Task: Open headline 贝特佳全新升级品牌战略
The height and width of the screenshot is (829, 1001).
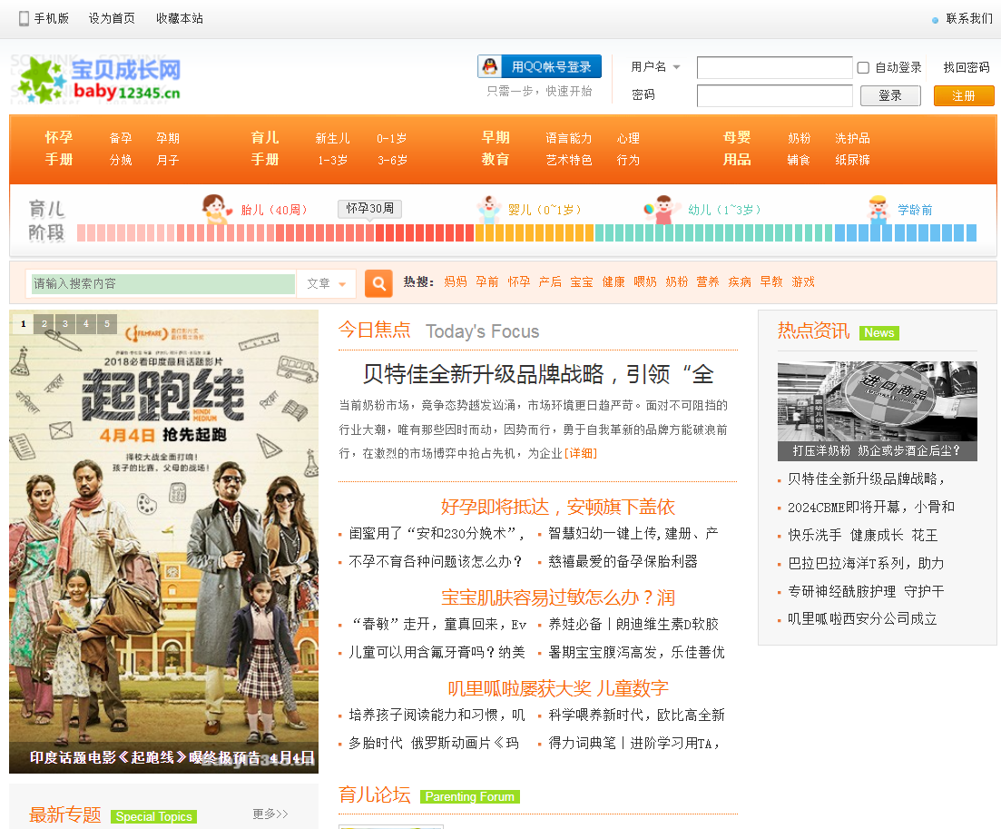Action: click(x=538, y=374)
